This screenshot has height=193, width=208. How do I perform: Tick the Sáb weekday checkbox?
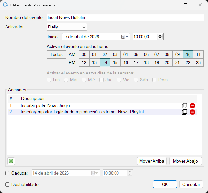click(136, 80)
